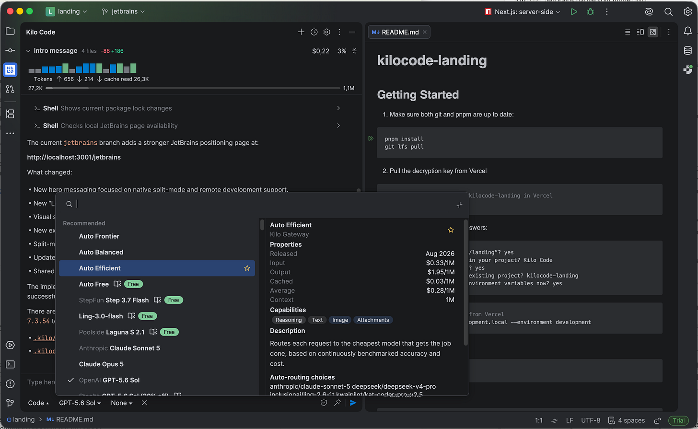Click the model list scrollbar
Screen dimensions: 698x429
coord(262,225)
